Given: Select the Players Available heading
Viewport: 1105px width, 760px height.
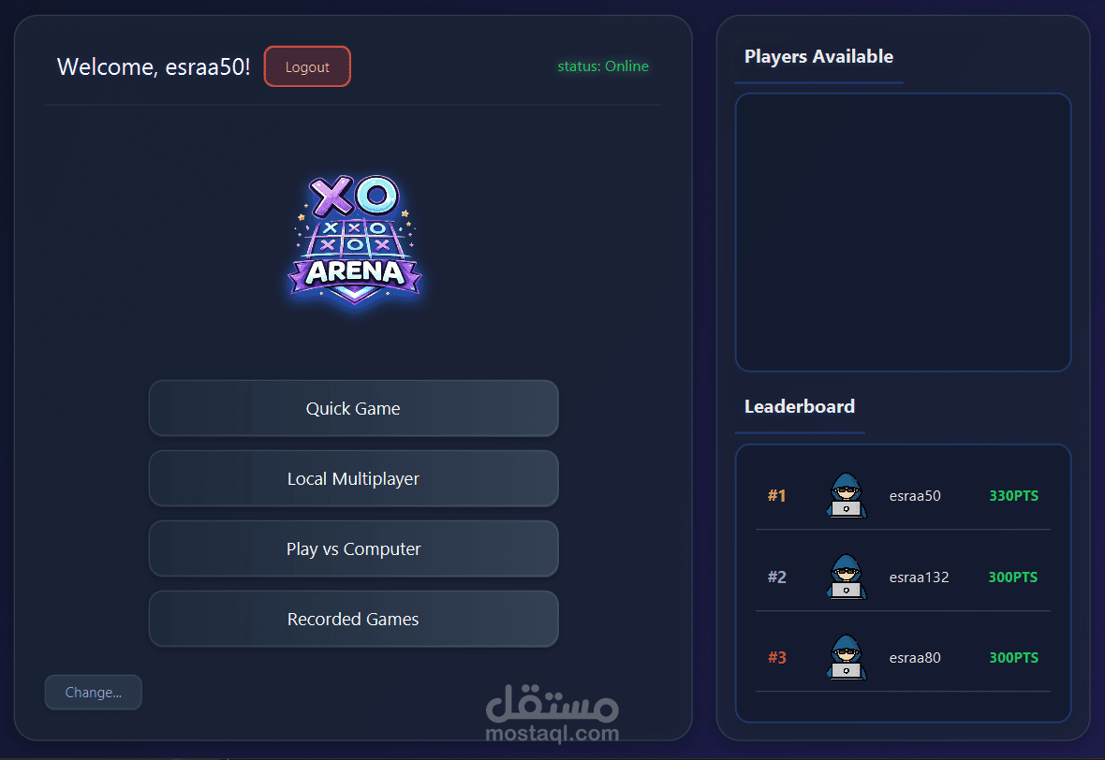Looking at the screenshot, I should (818, 56).
